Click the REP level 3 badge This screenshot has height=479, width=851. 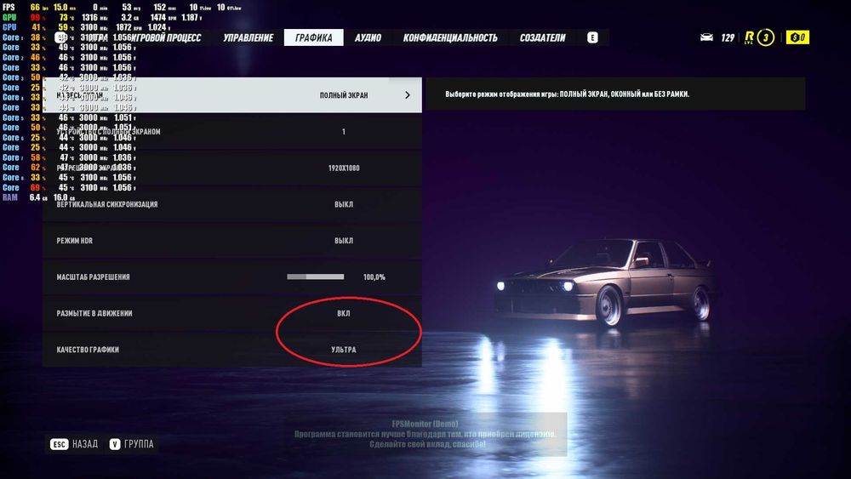coord(765,37)
